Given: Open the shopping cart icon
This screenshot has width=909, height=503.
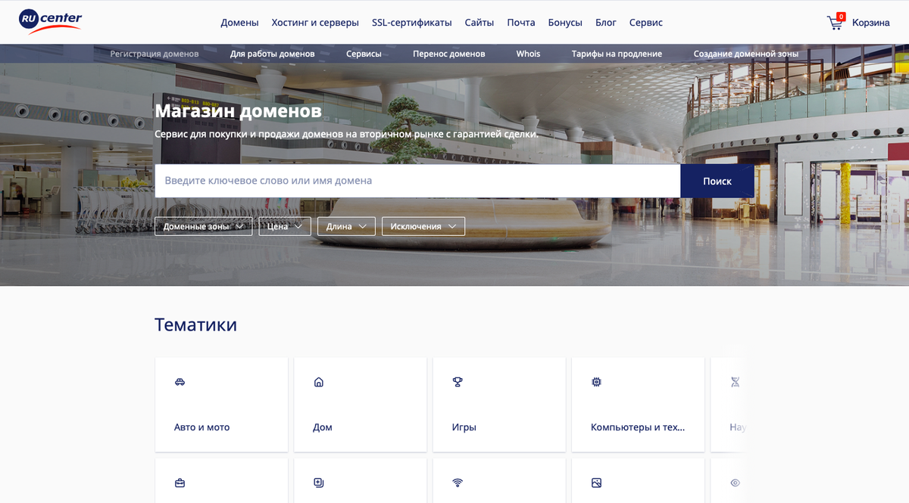Looking at the screenshot, I should tap(836, 22).
